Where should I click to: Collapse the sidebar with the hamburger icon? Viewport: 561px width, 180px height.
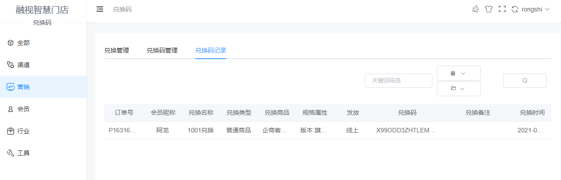point(100,9)
